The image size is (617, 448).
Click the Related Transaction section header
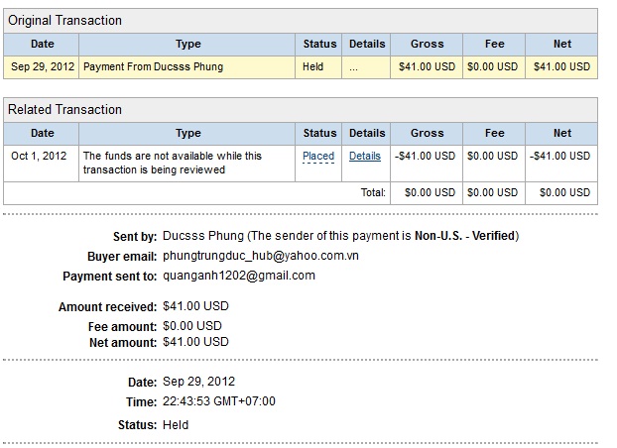pos(65,109)
